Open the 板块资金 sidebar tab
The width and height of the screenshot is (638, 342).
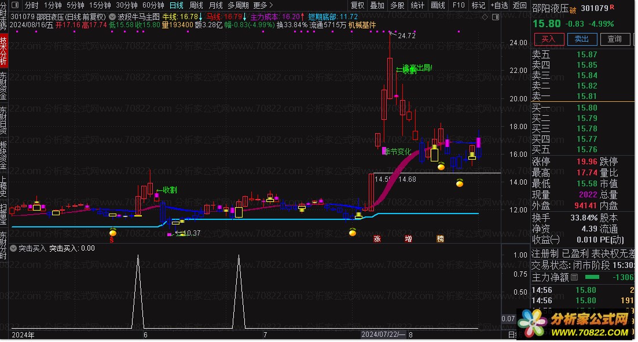[x=3, y=155]
